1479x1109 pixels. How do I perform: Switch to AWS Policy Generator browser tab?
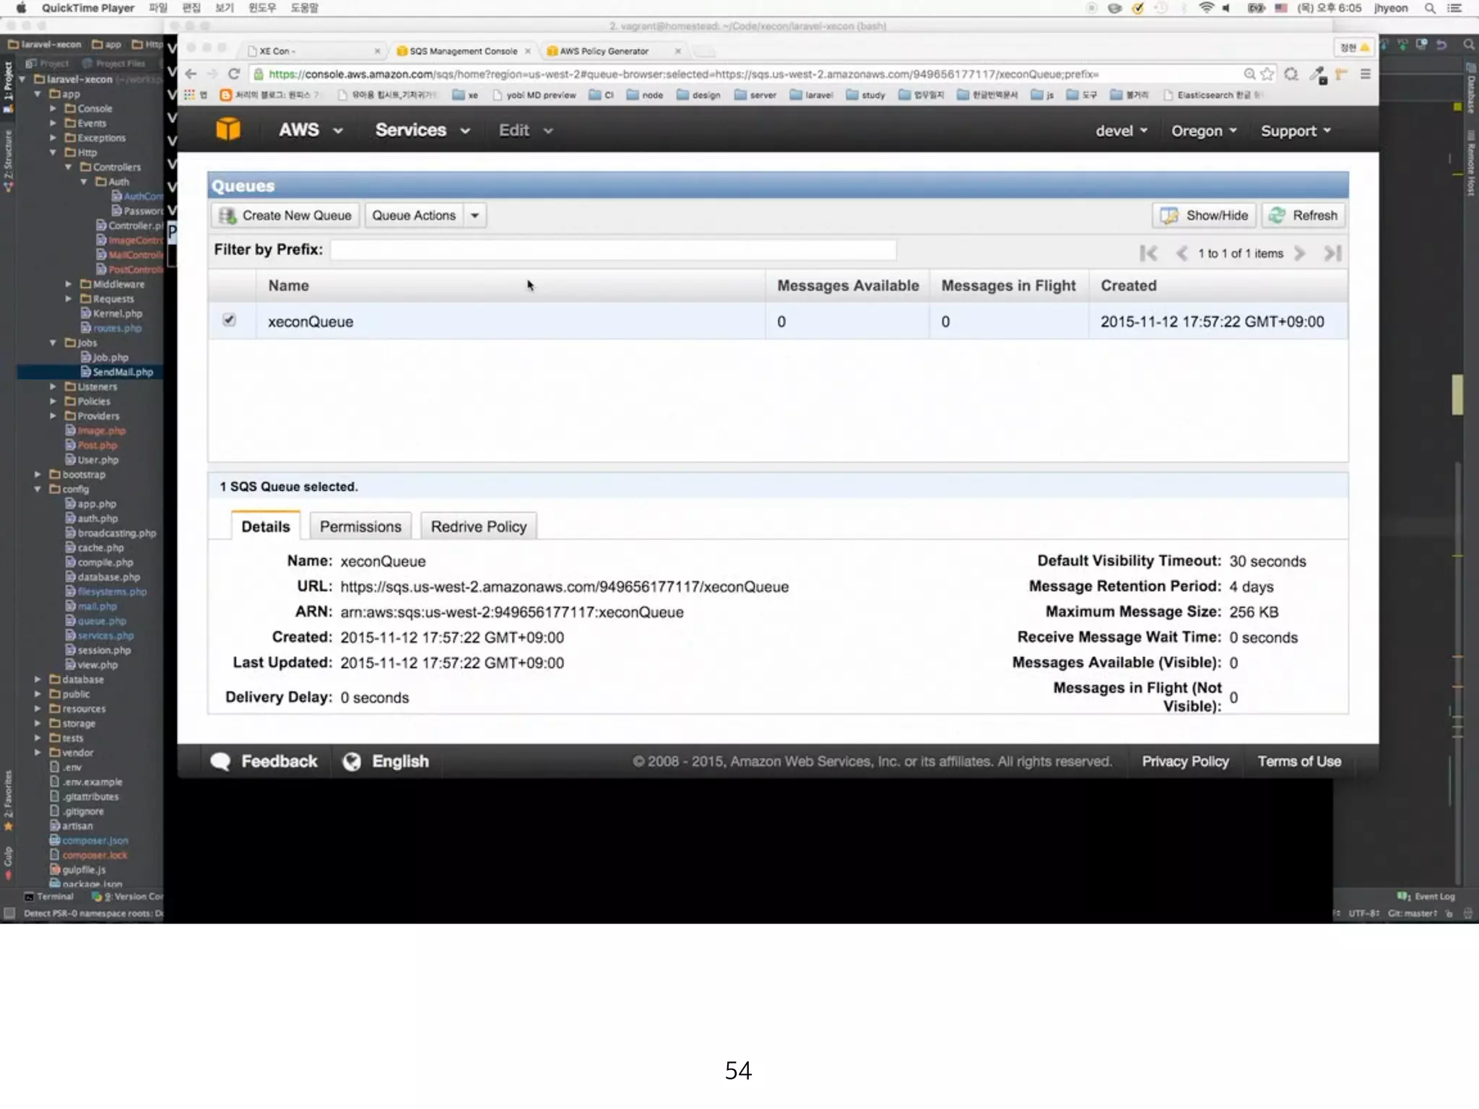[604, 51]
